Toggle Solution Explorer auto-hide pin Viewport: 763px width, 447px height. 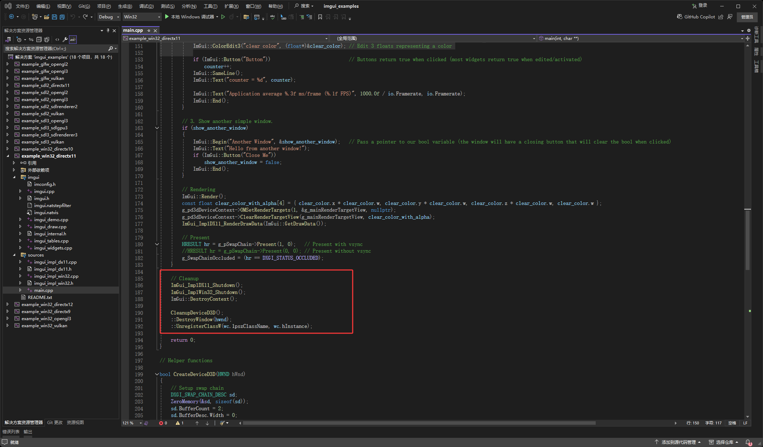108,30
